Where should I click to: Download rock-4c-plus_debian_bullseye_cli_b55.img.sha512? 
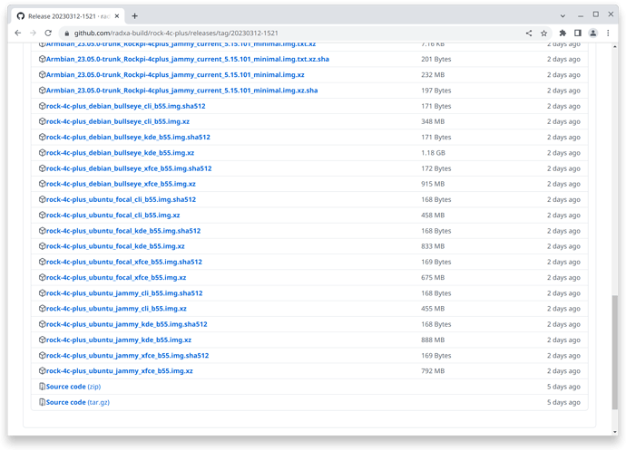(126, 106)
